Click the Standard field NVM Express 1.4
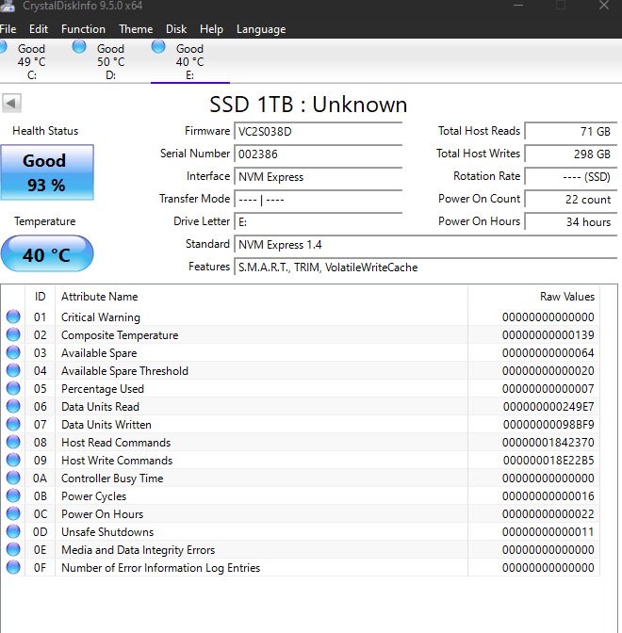622x633 pixels. (426, 245)
